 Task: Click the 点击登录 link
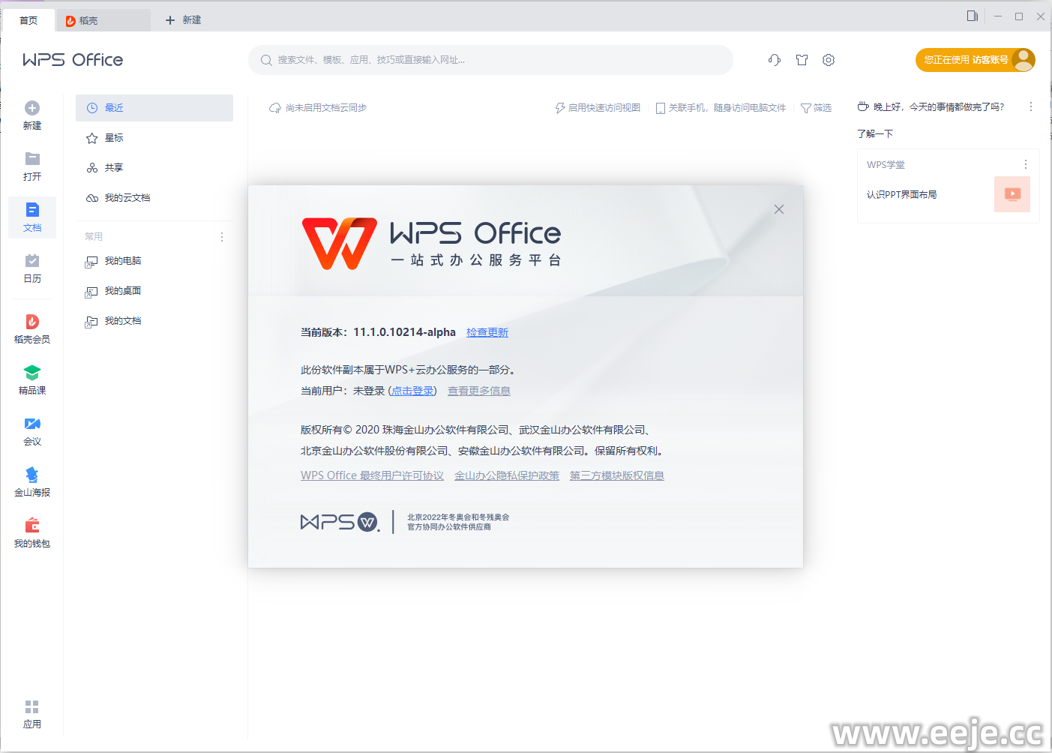pyautogui.click(x=412, y=391)
